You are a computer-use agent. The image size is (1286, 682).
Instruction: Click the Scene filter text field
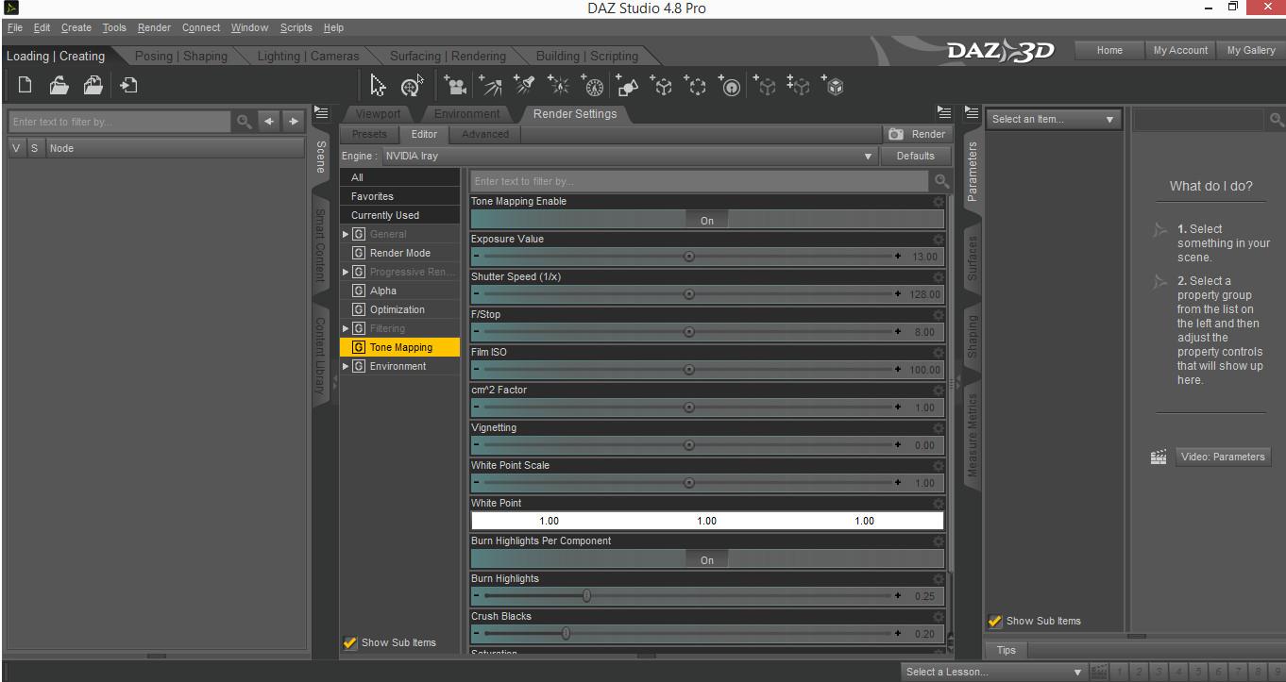119,121
